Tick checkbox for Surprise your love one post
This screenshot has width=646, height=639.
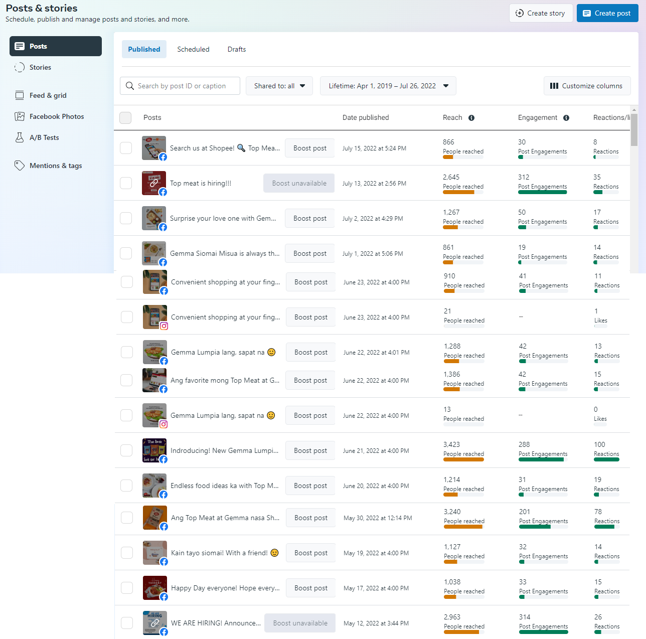(x=126, y=218)
